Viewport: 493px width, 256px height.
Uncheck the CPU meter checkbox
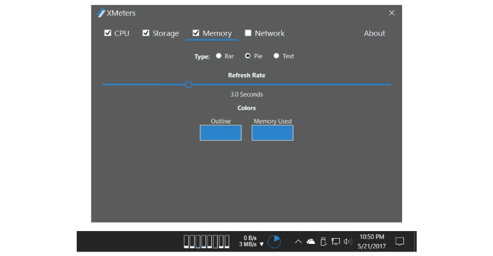[x=108, y=33]
